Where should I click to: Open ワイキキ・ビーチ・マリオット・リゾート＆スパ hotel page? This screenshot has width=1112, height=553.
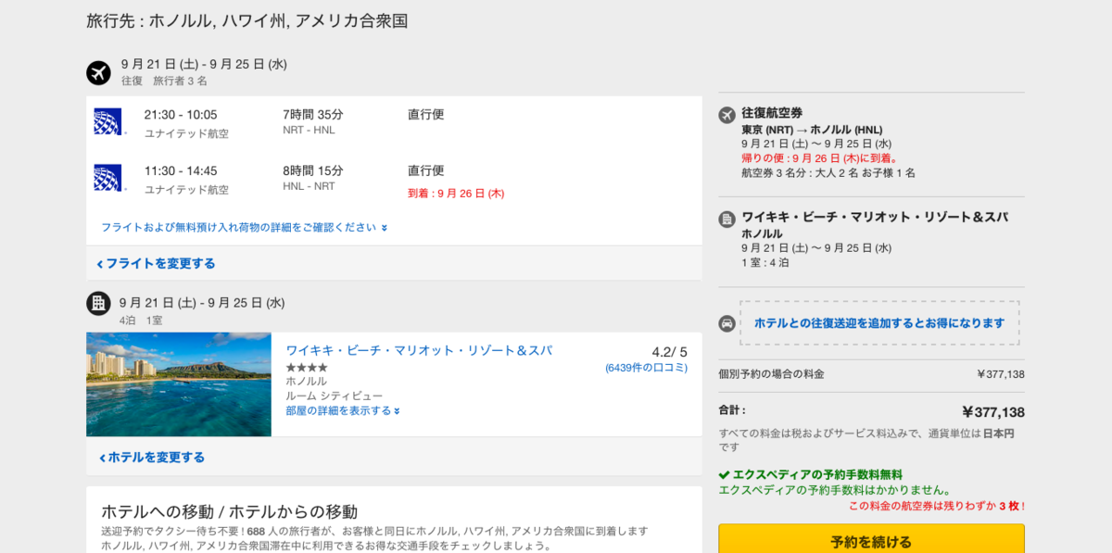(419, 349)
